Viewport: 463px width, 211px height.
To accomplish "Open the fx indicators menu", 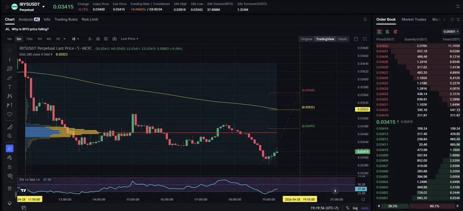I will point(90,39).
